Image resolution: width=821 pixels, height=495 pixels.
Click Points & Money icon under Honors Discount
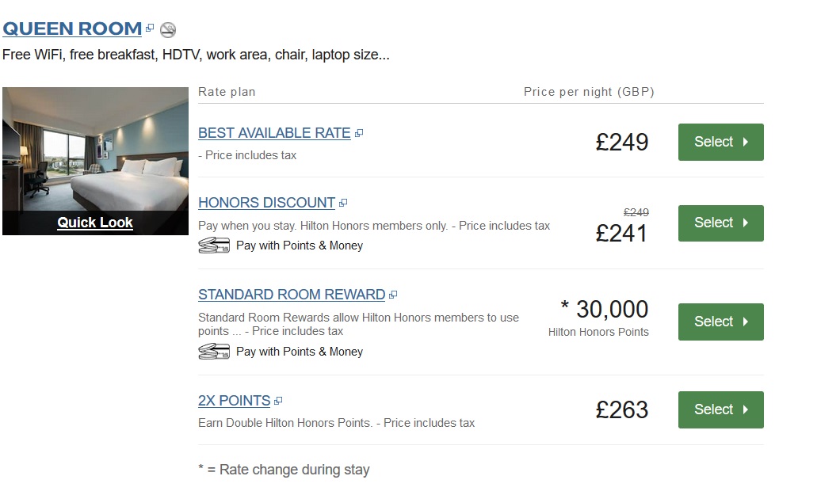click(214, 246)
